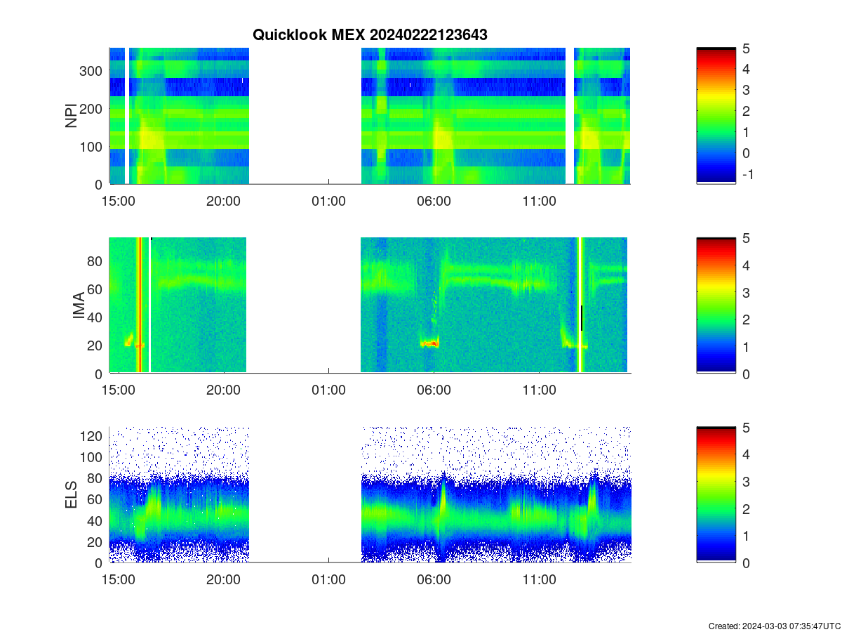This screenshot has height=632, width=842.
Task: Click the 06:00 tick under IMA plot
Action: pyautogui.click(x=434, y=390)
